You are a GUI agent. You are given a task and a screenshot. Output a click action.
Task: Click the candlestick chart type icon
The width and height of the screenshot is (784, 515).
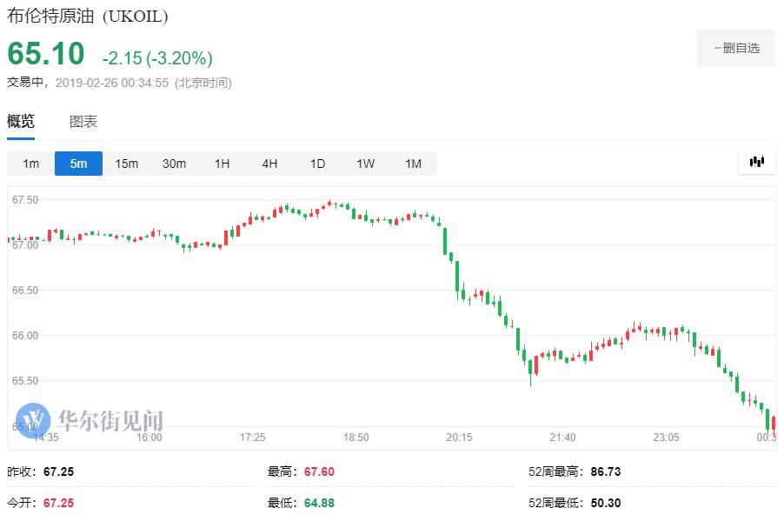(x=756, y=162)
